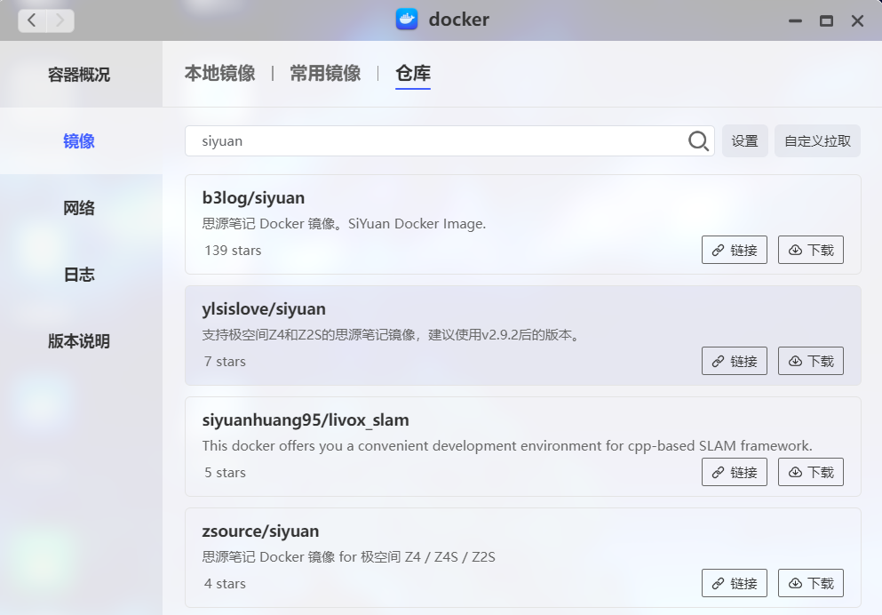Open 日志 in the sidebar
This screenshot has height=615, width=882.
point(79,275)
